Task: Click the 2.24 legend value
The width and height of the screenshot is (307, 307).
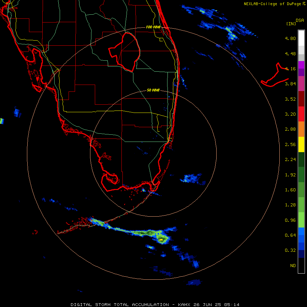Action: pyautogui.click(x=290, y=160)
